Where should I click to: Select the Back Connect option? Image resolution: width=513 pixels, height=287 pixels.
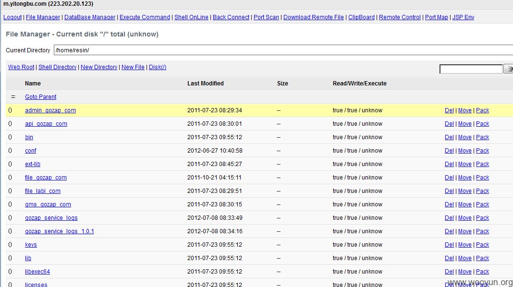point(231,17)
